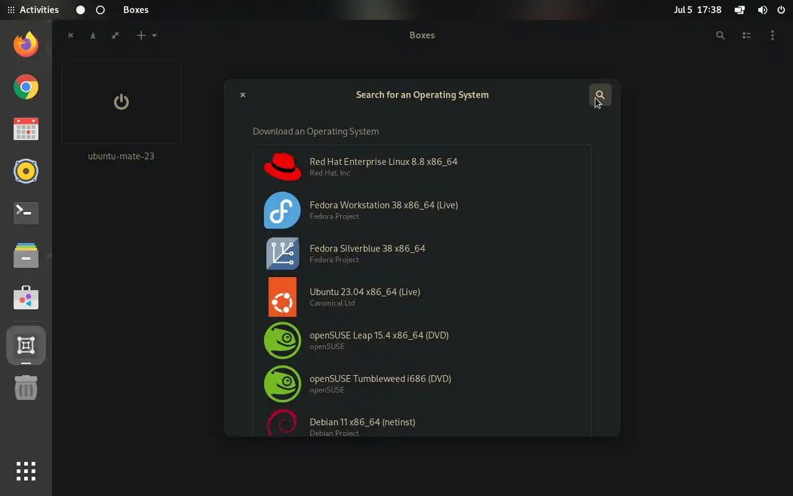793x496 pixels.
Task: Open the Calendar app from the dock
Action: click(x=26, y=129)
